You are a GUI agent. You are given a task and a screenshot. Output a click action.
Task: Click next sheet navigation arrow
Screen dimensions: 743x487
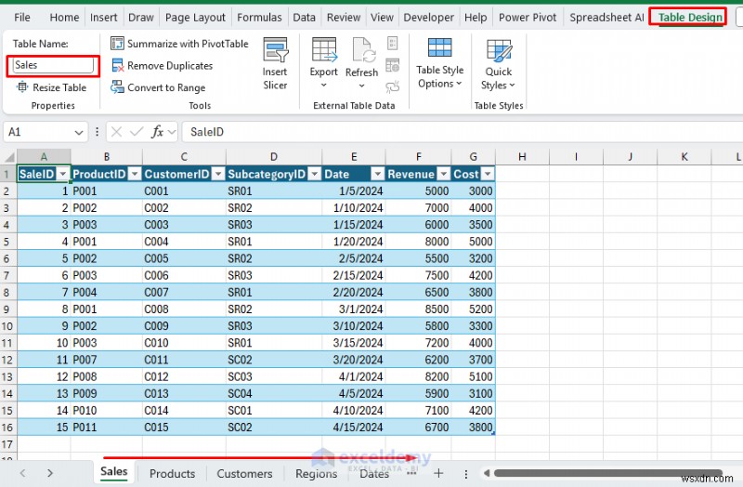point(50,473)
